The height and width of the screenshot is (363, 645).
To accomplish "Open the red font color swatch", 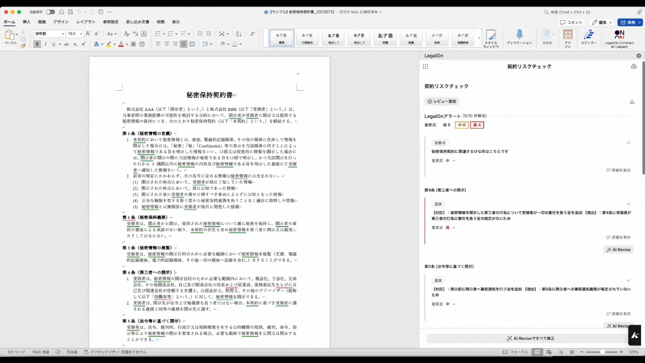I will [x=121, y=44].
